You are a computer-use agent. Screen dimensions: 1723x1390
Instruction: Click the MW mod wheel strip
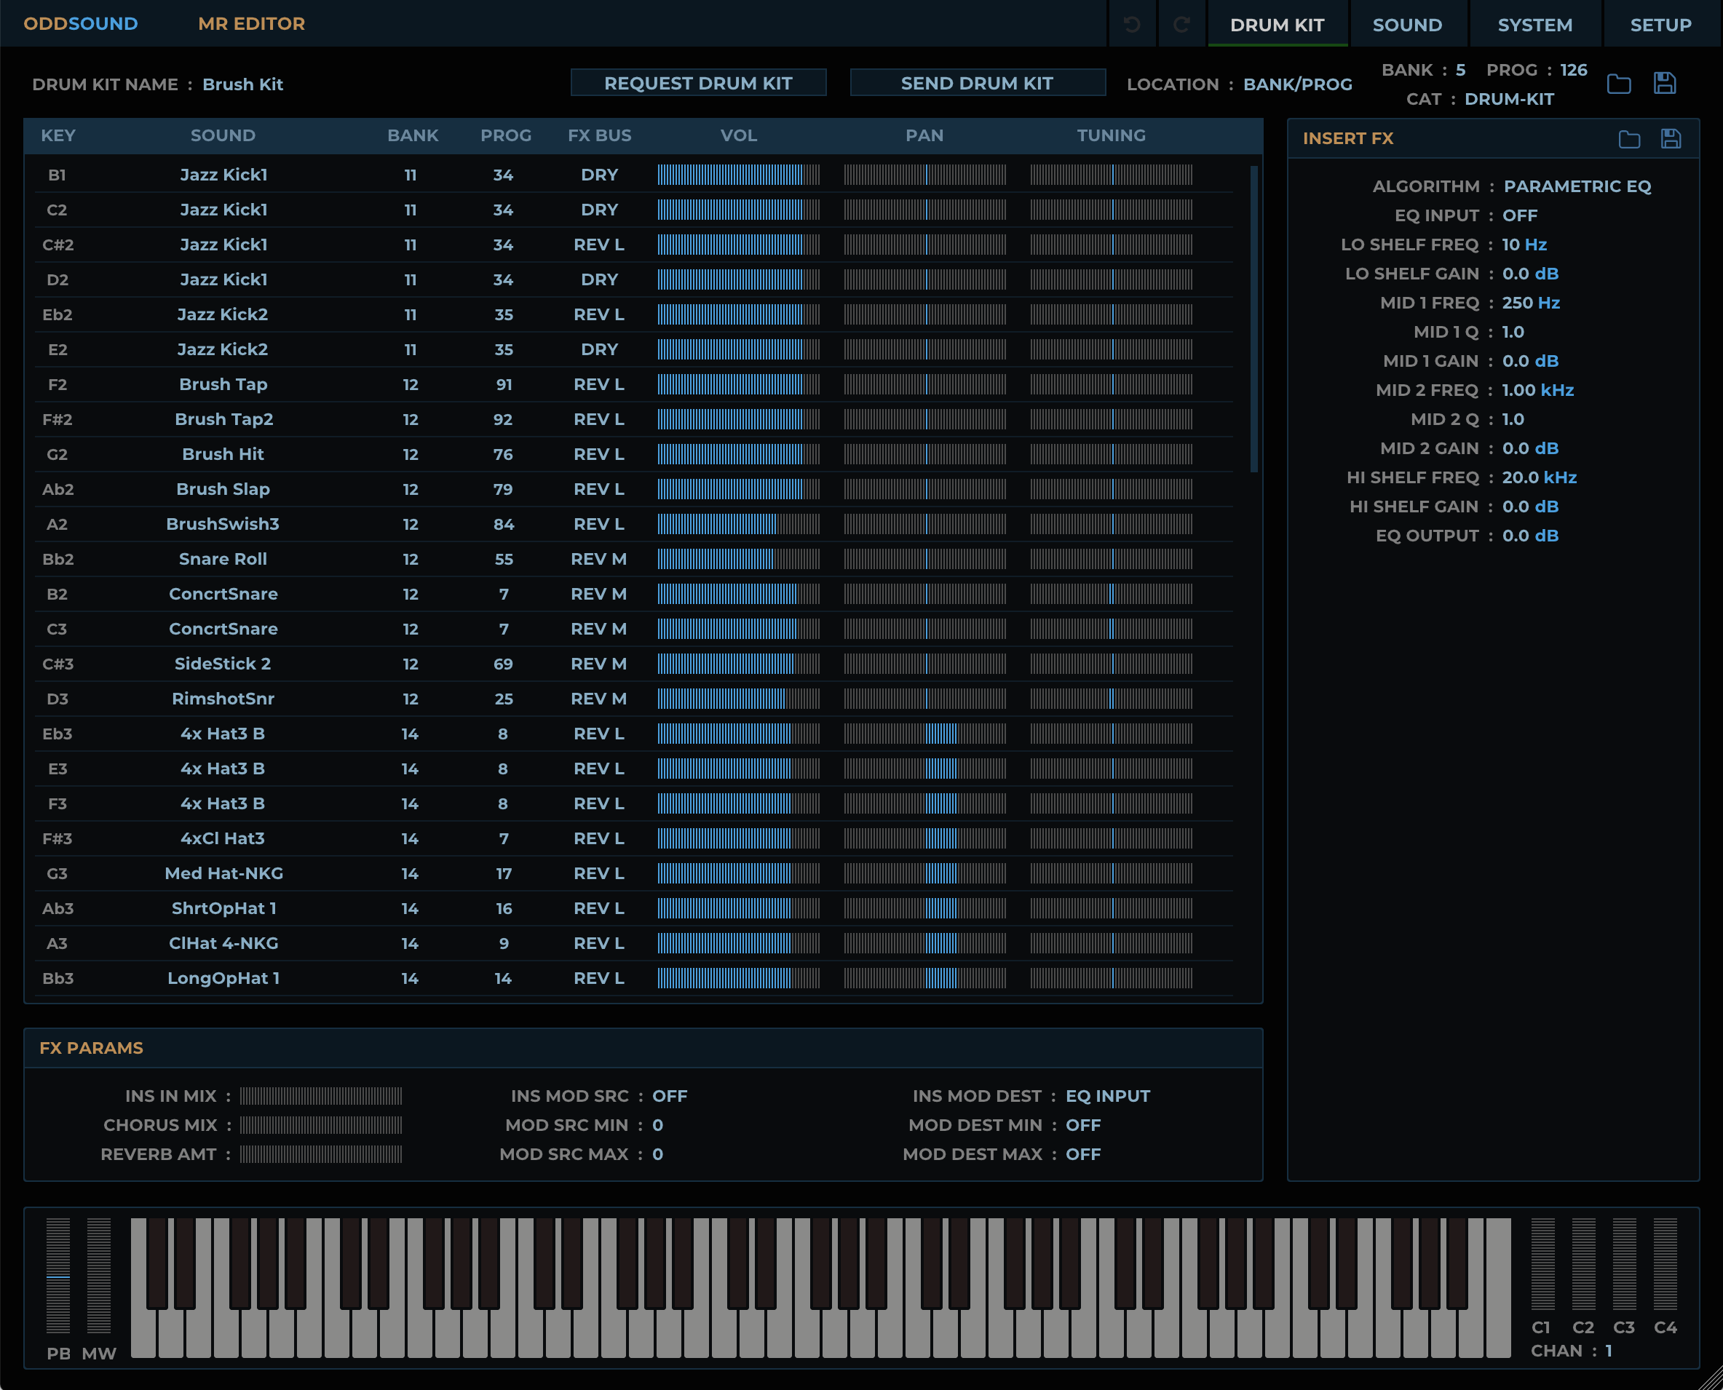(99, 1276)
